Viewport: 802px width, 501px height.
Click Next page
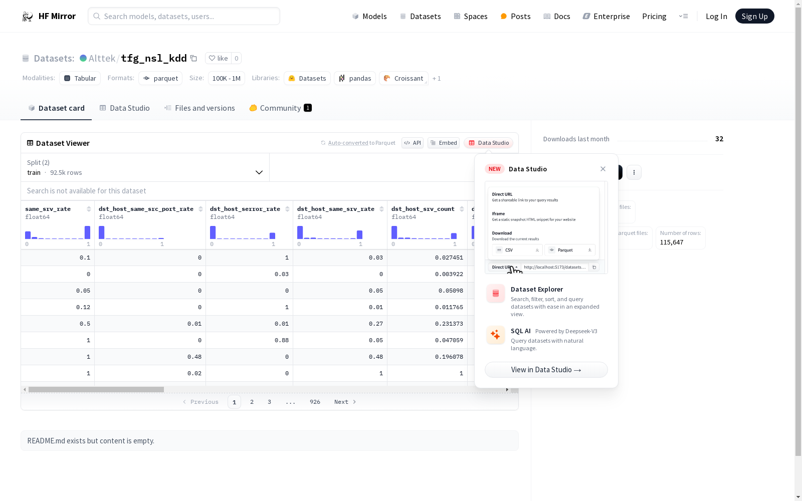(345, 402)
